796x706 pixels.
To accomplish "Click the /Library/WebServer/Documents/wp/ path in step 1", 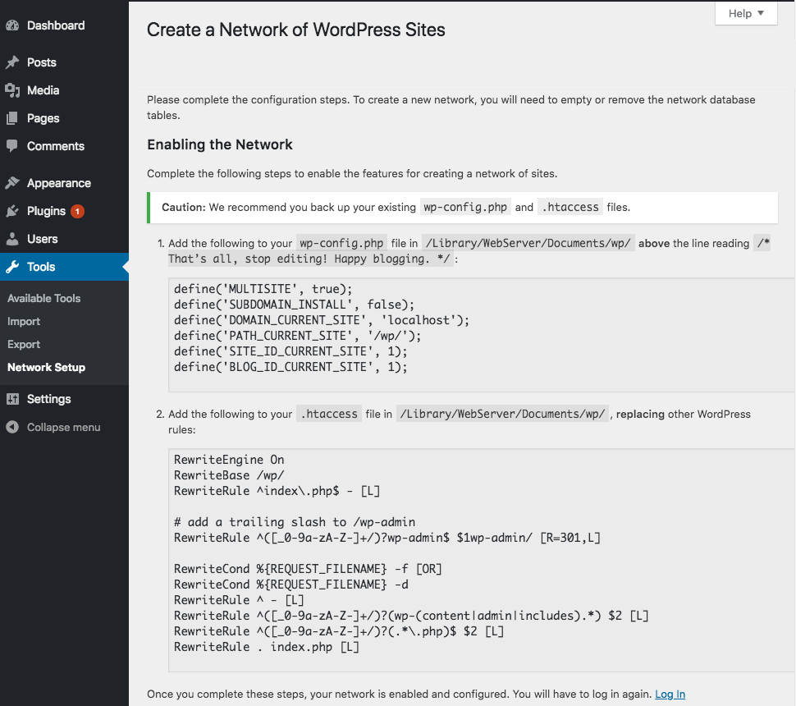I will tap(528, 243).
